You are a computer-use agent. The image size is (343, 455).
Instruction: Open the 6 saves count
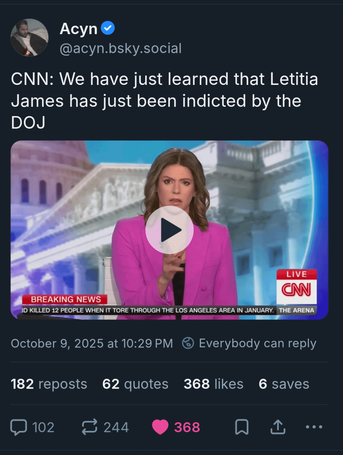tap(284, 384)
